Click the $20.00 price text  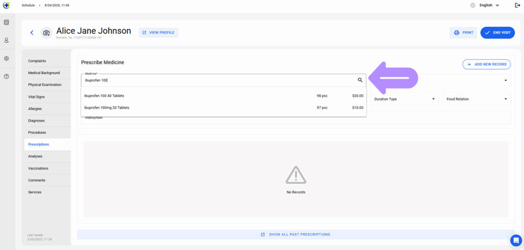click(358, 96)
